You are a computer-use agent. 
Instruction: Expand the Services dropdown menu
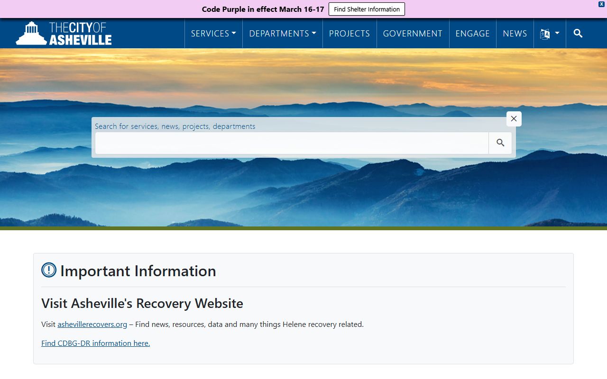(213, 34)
